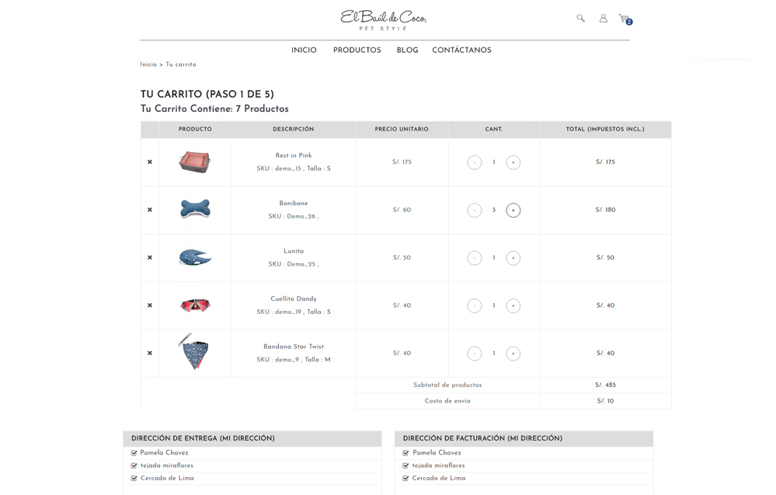Remove Cuellito Dandy from cart
This screenshot has width=776, height=495.
pyautogui.click(x=150, y=305)
